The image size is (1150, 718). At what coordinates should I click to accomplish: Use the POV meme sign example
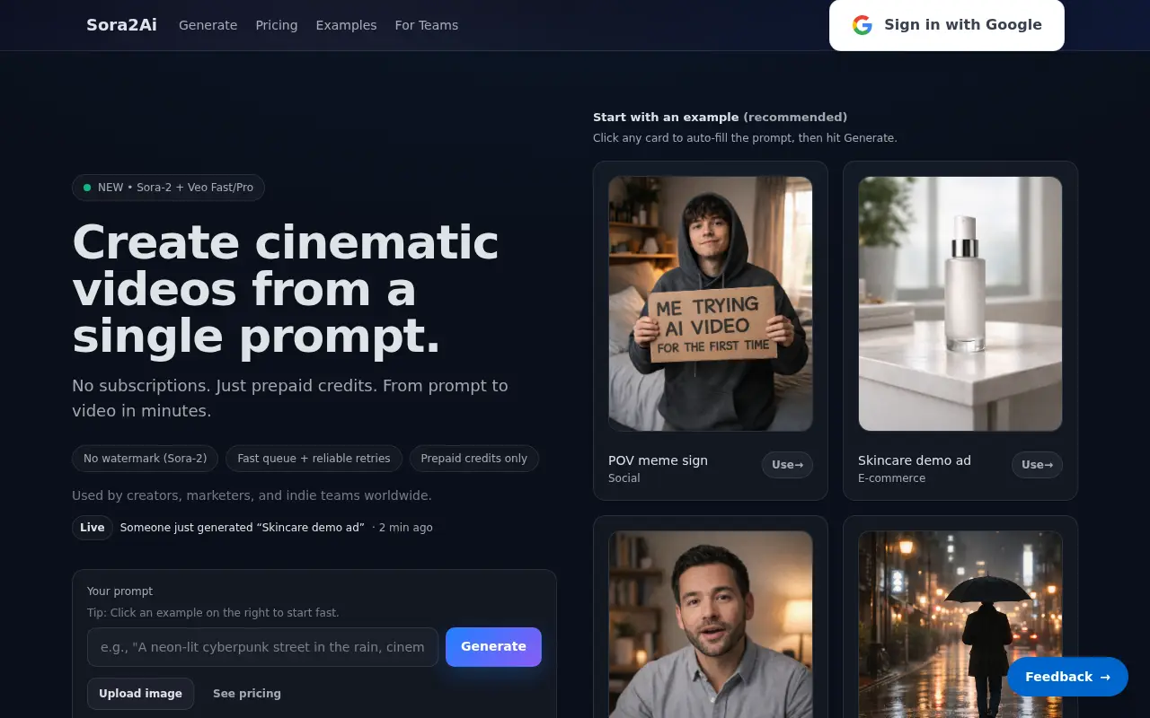coord(787,465)
